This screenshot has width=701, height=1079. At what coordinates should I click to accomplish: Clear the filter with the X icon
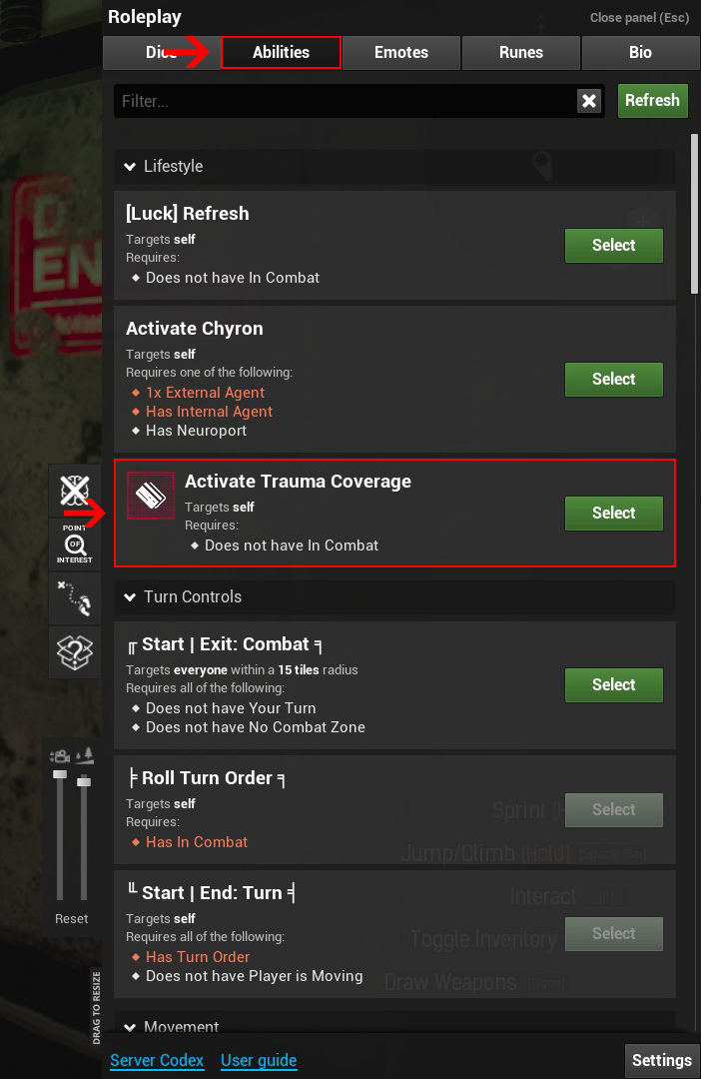[x=589, y=101]
